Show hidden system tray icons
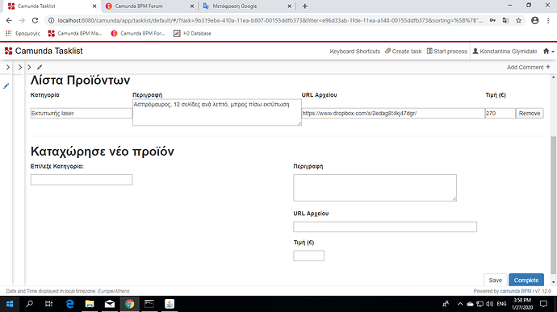The image size is (557, 312). pyautogui.click(x=460, y=304)
